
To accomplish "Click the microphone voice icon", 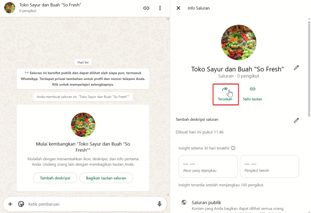I will point(159,204).
